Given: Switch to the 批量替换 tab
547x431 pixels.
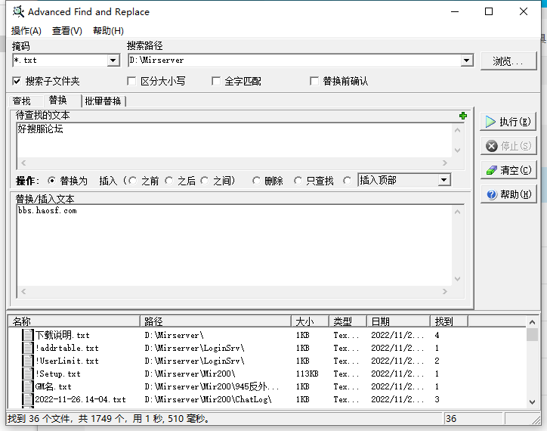Looking at the screenshot, I should point(103,101).
